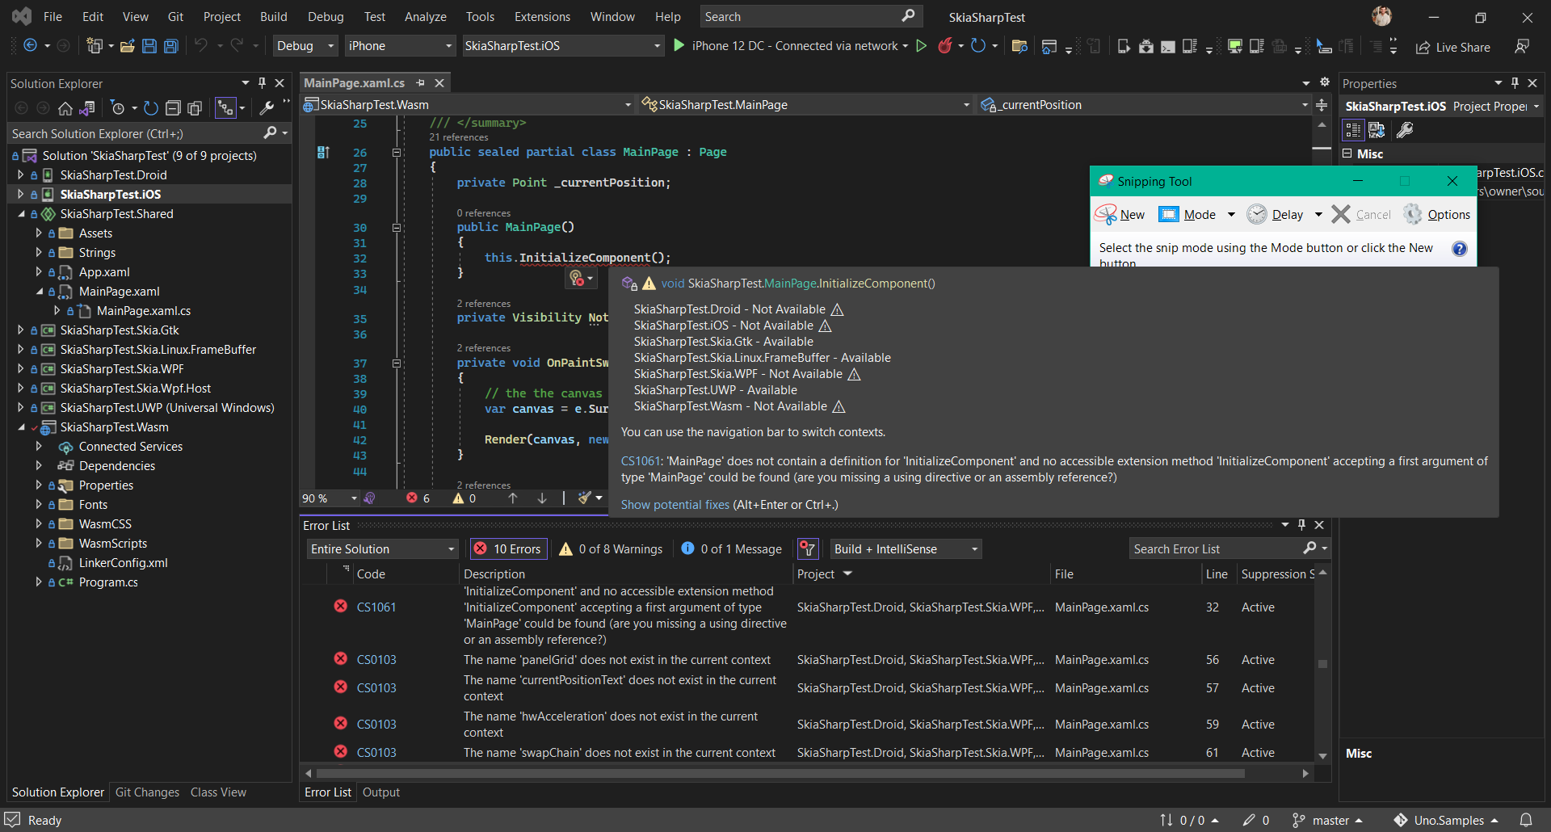
Task: Click the Collapse All icon in Solution Explorer
Action: [x=173, y=108]
